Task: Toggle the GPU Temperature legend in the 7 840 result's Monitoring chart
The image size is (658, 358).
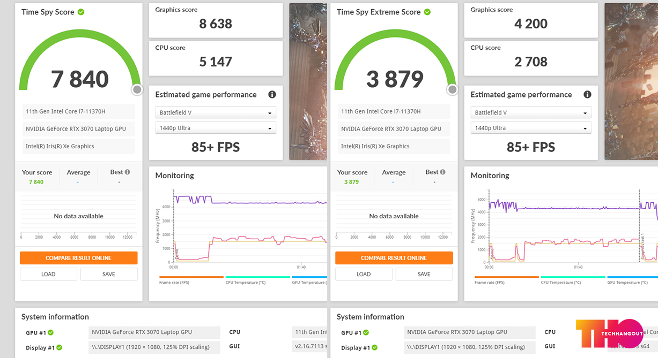Action: pos(309,280)
